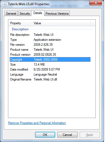Viewport: 112px width, 142px height.
Task: Click the OK button
Action: [x=45, y=135]
